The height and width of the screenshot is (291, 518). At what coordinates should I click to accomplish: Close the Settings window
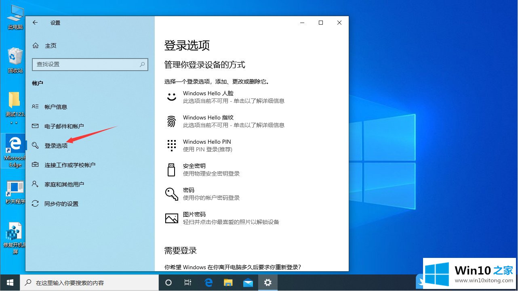339,23
